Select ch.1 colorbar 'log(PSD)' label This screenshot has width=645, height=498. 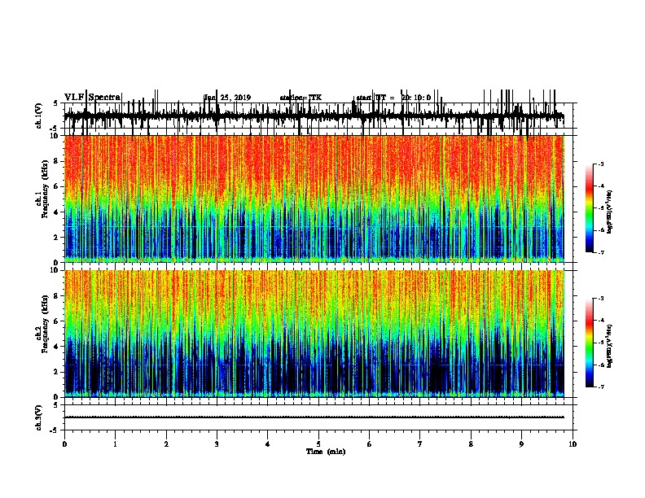coord(609,212)
